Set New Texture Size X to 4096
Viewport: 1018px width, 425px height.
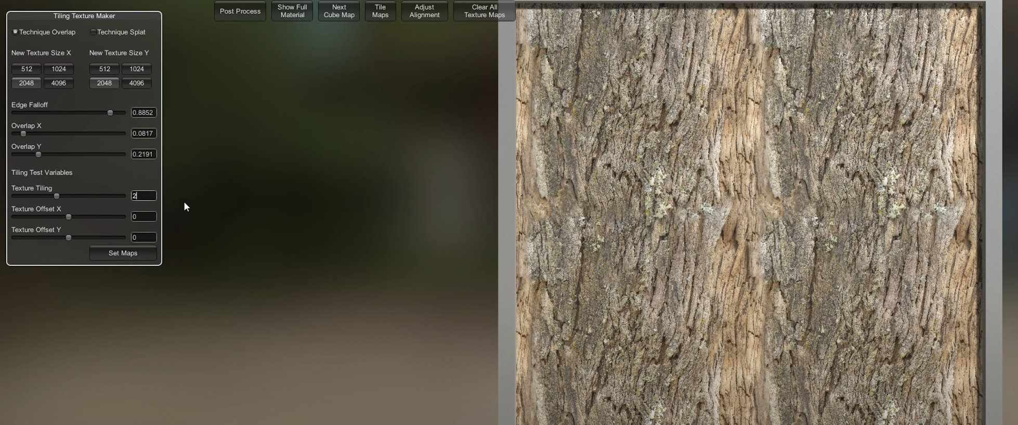click(59, 83)
